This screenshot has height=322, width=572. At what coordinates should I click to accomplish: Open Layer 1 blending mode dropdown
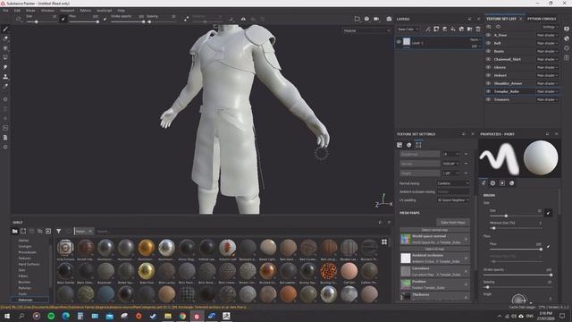tap(475, 39)
